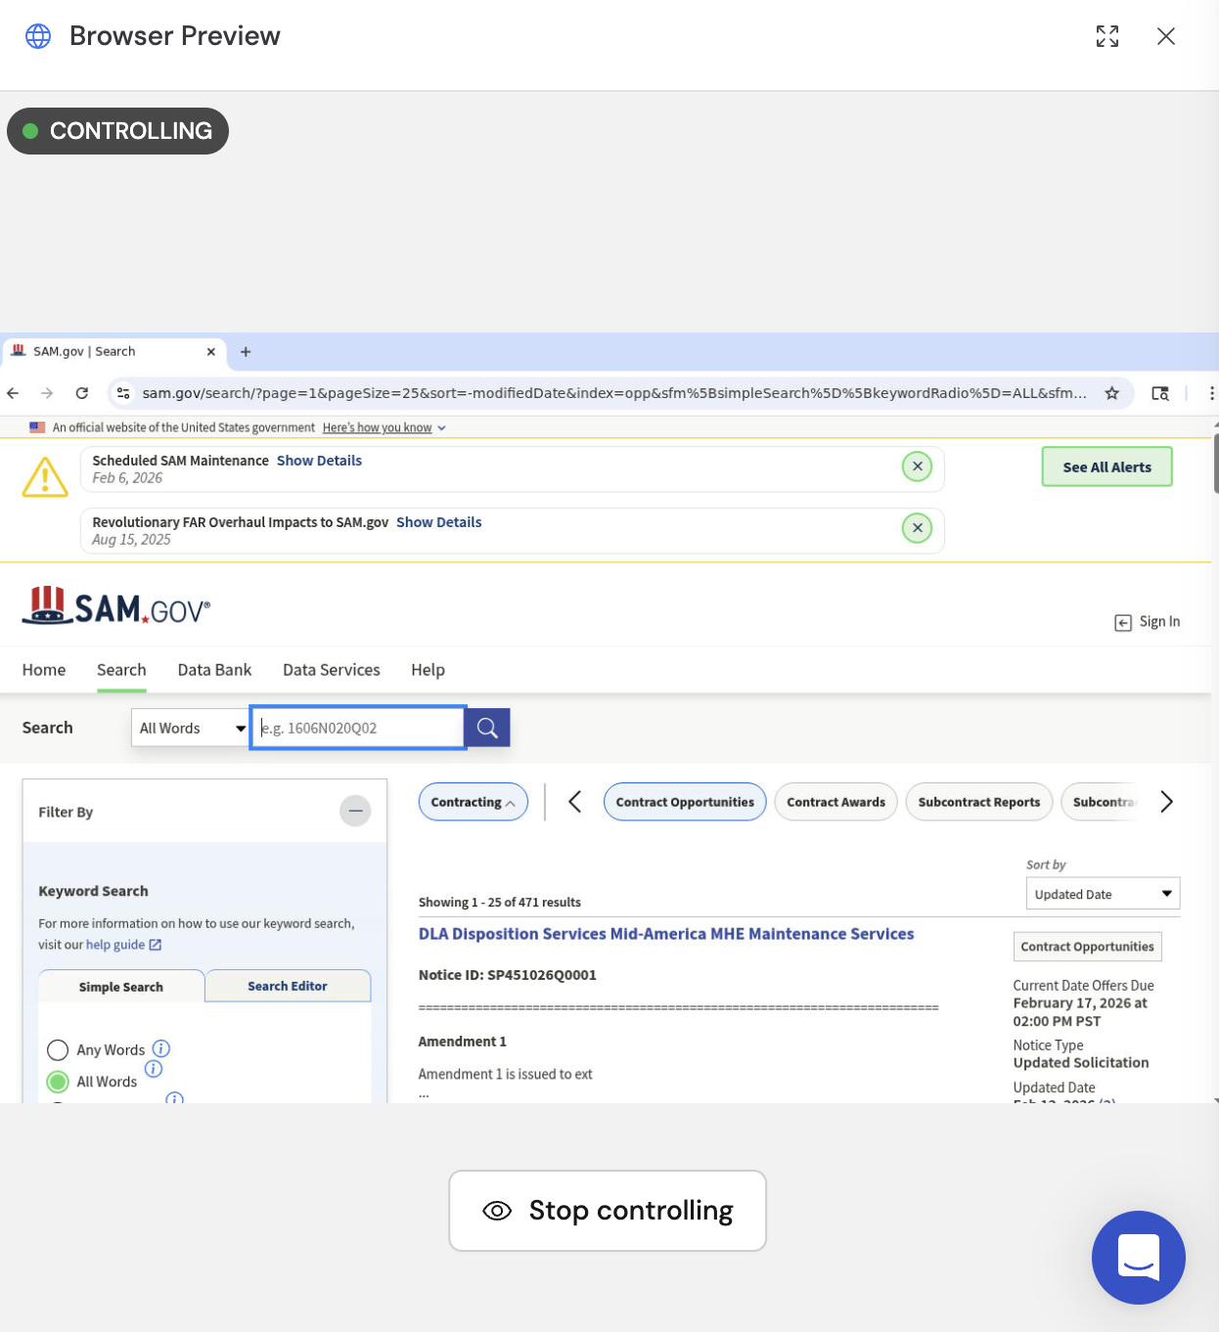This screenshot has height=1332, width=1219.
Task: Open the Updated Date sort dropdown
Action: point(1102,893)
